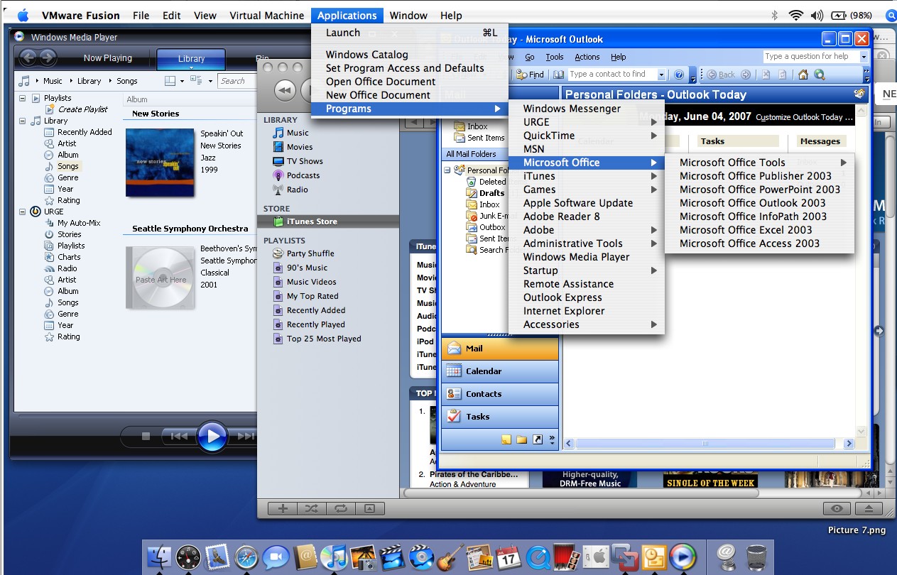Open contact finder dropdown arrow in Outlook
Screen dimensions: 897x575
click(x=661, y=75)
